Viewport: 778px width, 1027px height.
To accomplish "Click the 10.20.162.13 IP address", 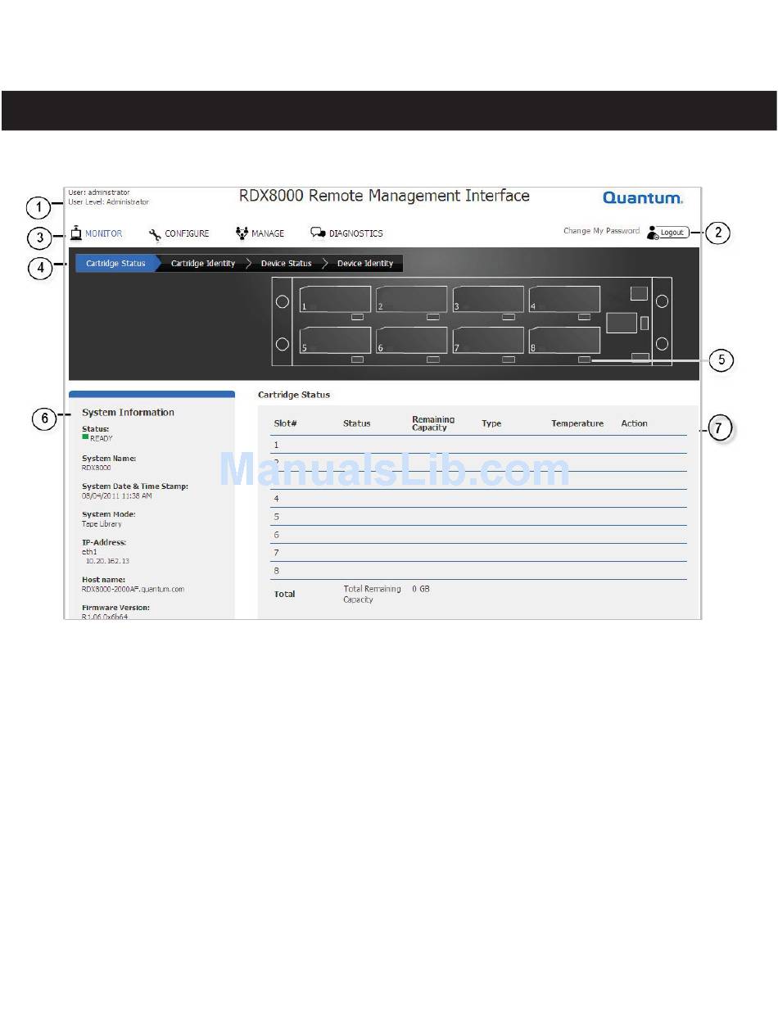I will point(107,561).
